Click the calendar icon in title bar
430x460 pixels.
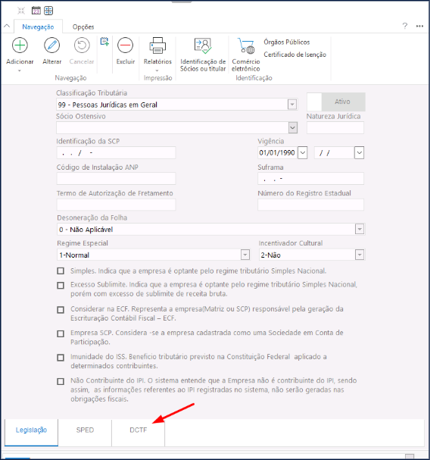point(36,11)
